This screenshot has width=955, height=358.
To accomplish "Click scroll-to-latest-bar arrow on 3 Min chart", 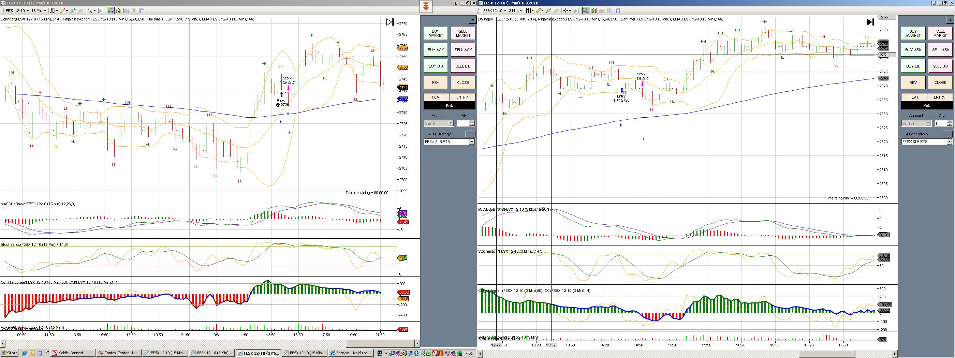I will (870, 22).
